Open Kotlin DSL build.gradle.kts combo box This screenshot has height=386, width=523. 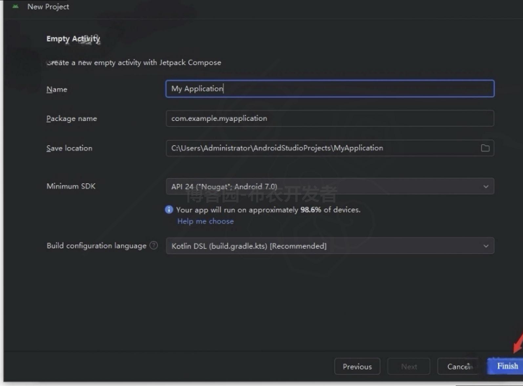click(330, 246)
